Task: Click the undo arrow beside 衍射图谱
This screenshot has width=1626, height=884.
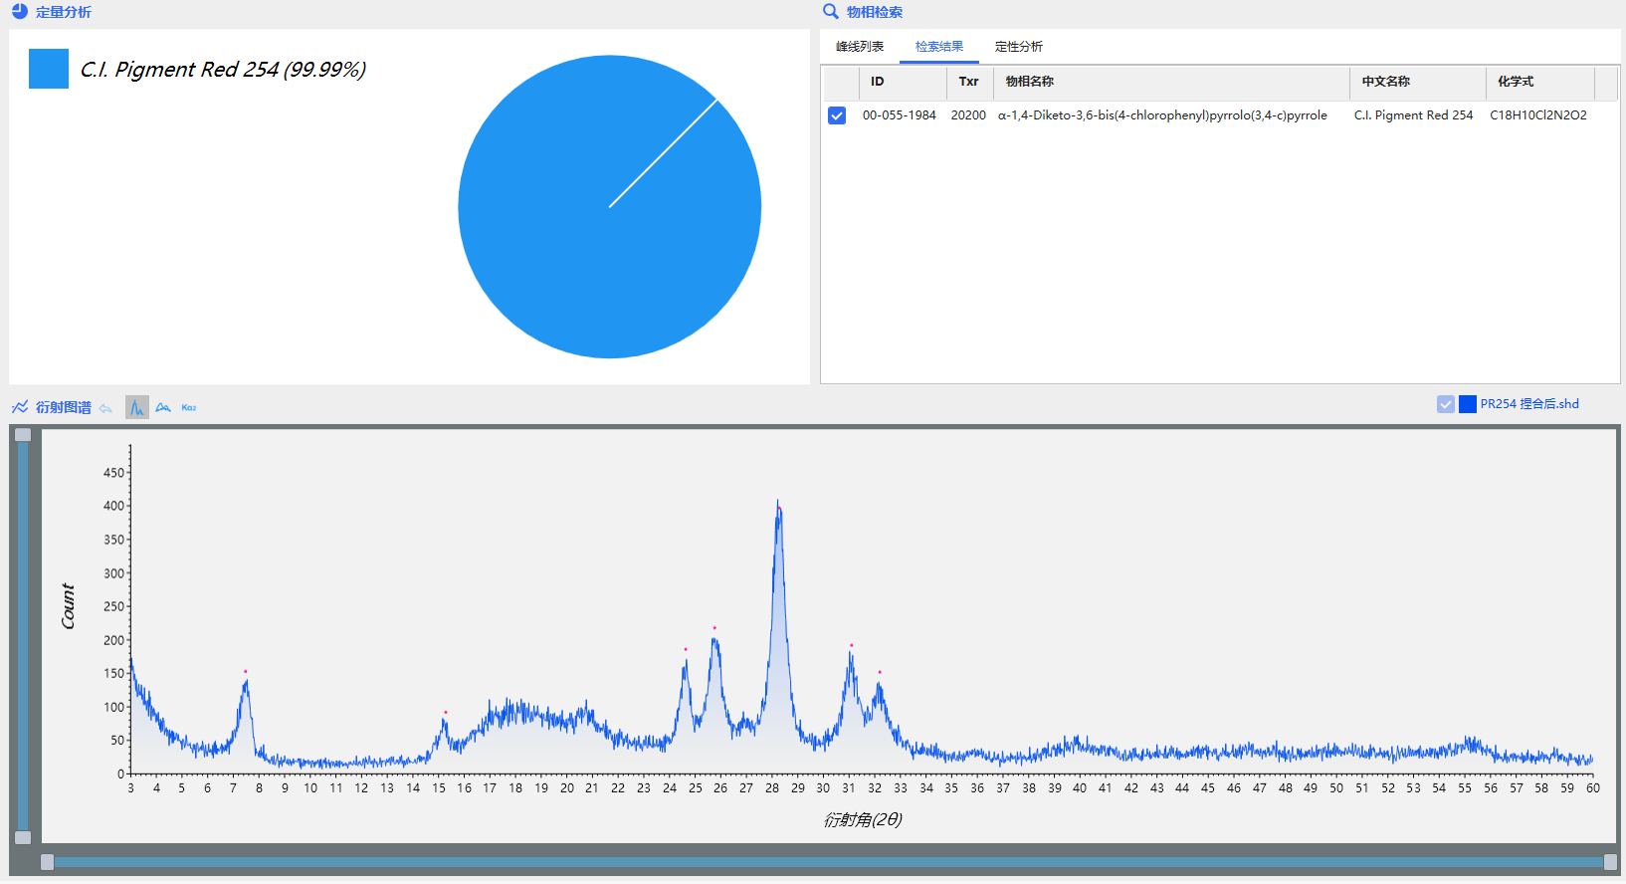Action: pyautogui.click(x=105, y=408)
